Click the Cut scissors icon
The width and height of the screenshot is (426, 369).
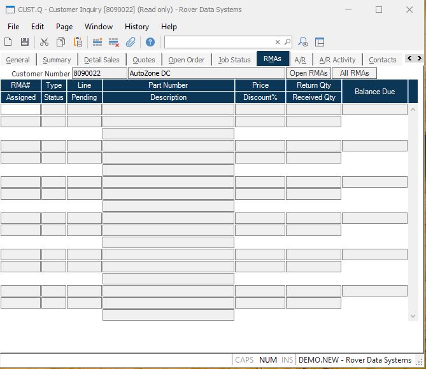click(x=44, y=42)
